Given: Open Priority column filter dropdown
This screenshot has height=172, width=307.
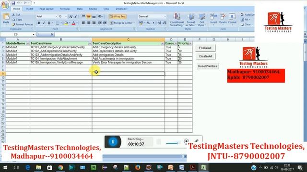Looking at the screenshot, I should pos(190,43).
